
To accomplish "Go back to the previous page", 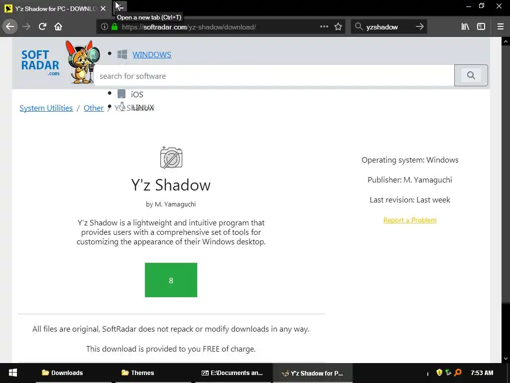I will [x=10, y=26].
